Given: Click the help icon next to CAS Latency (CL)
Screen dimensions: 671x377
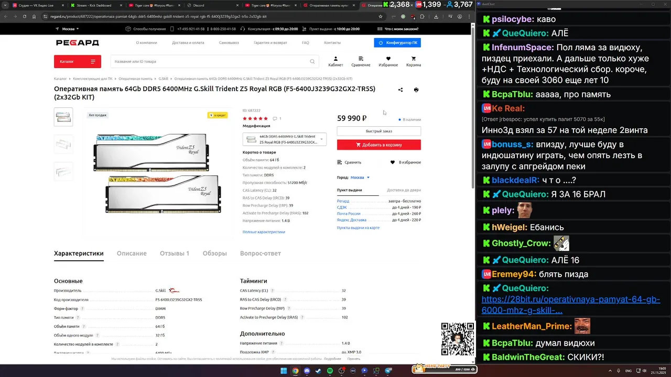Looking at the screenshot, I should point(273,291).
